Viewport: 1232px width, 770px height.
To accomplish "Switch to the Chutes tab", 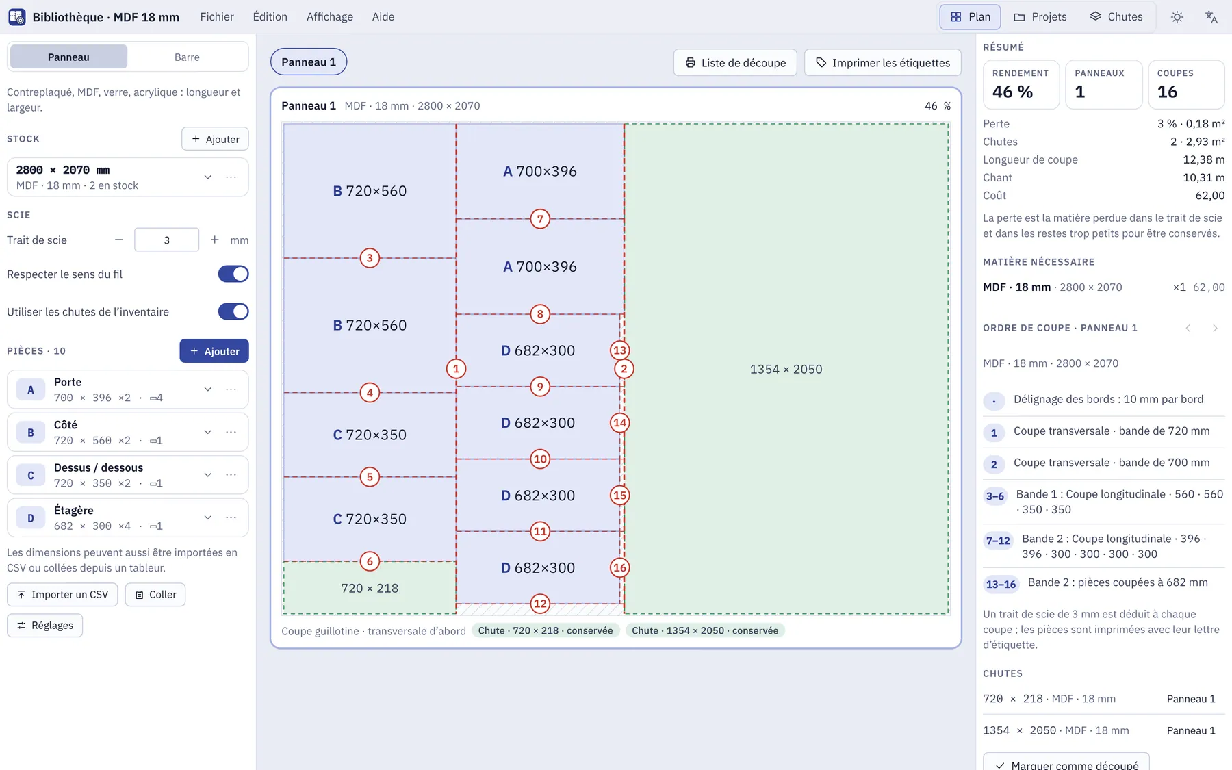I will click(1116, 17).
